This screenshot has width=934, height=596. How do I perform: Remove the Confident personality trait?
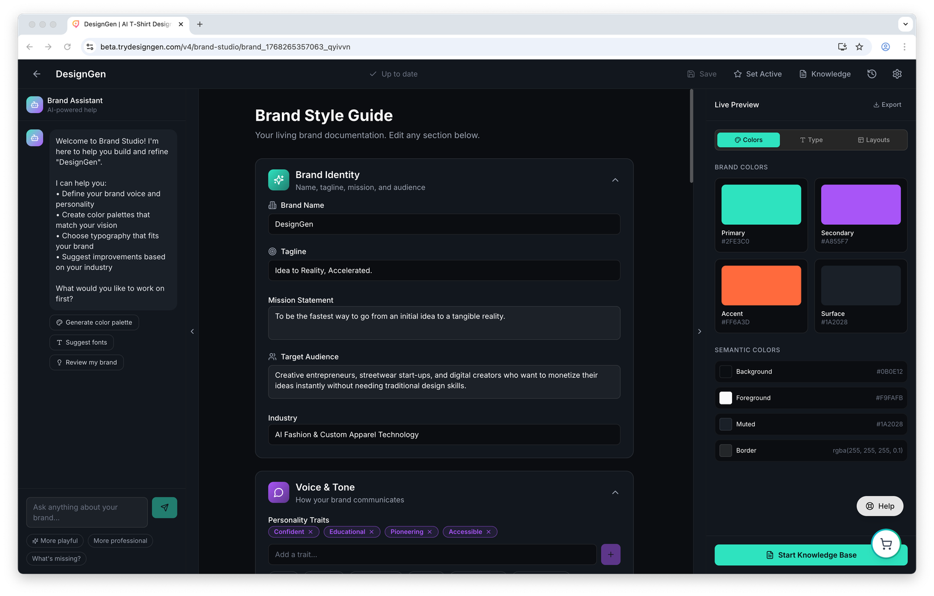(311, 532)
